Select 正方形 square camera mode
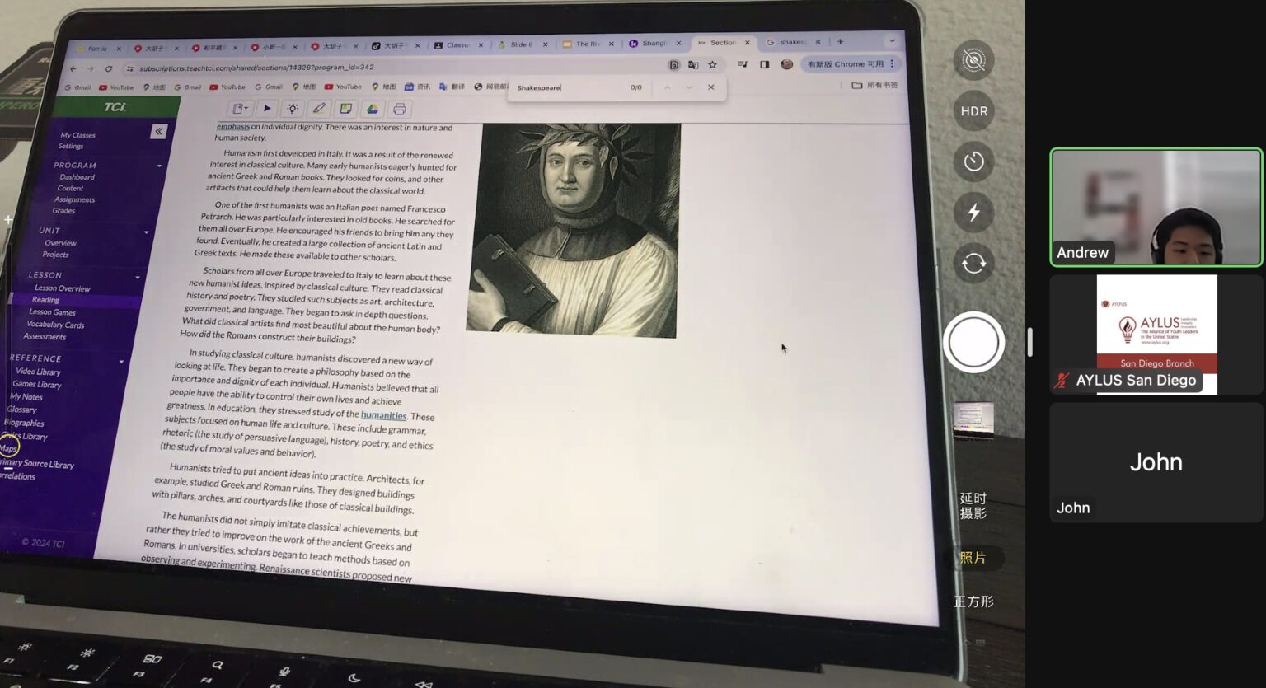Viewport: 1266px width, 688px height. coord(973,601)
